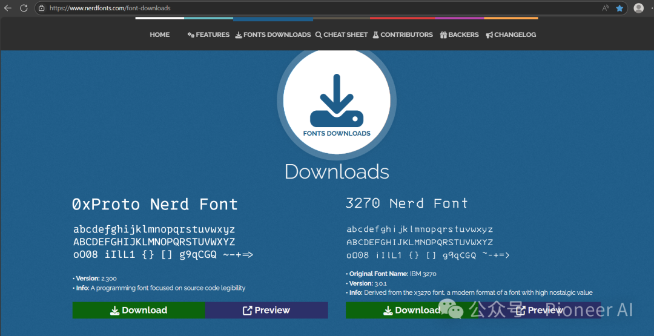Open the Read Aloud icon in the address bar
The height and width of the screenshot is (336, 654).
(606, 8)
